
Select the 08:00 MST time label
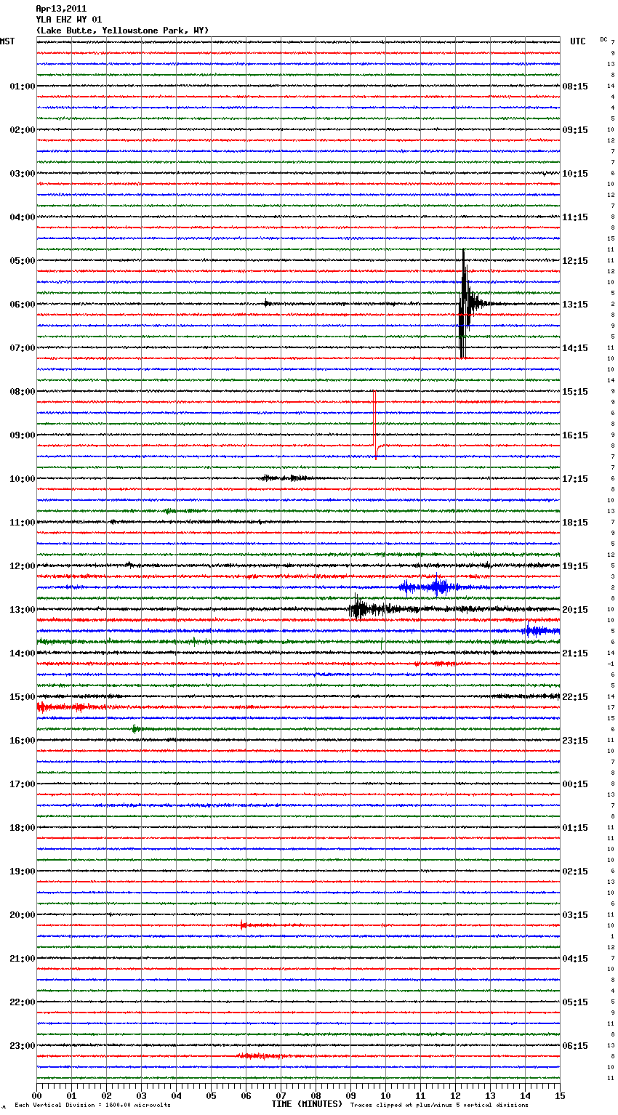coord(23,392)
